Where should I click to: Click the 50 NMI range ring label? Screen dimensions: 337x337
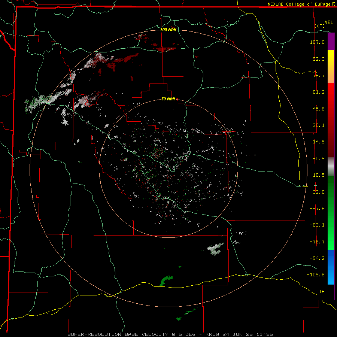tap(168, 99)
